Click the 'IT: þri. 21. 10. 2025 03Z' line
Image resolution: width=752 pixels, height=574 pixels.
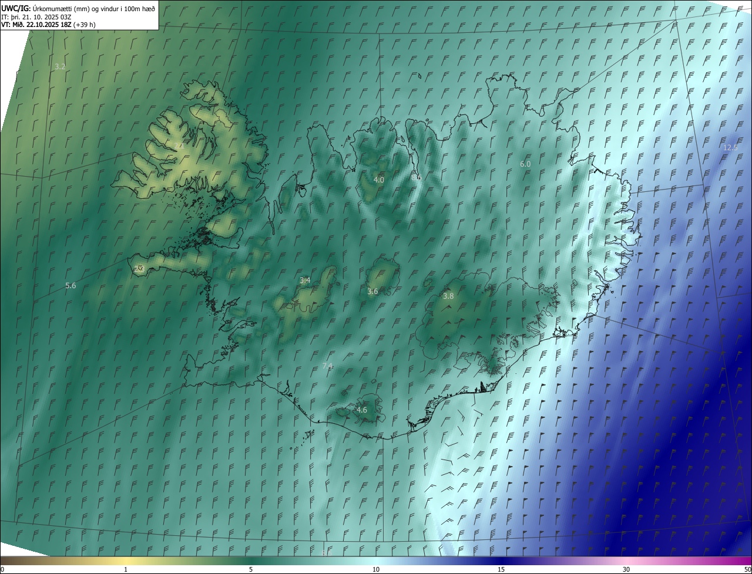(36, 16)
